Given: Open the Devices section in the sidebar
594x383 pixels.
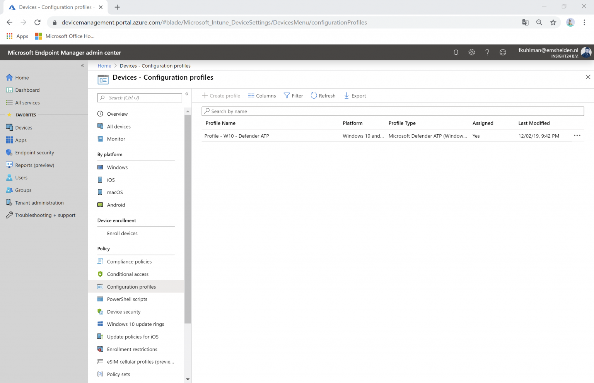Looking at the screenshot, I should pyautogui.click(x=23, y=127).
